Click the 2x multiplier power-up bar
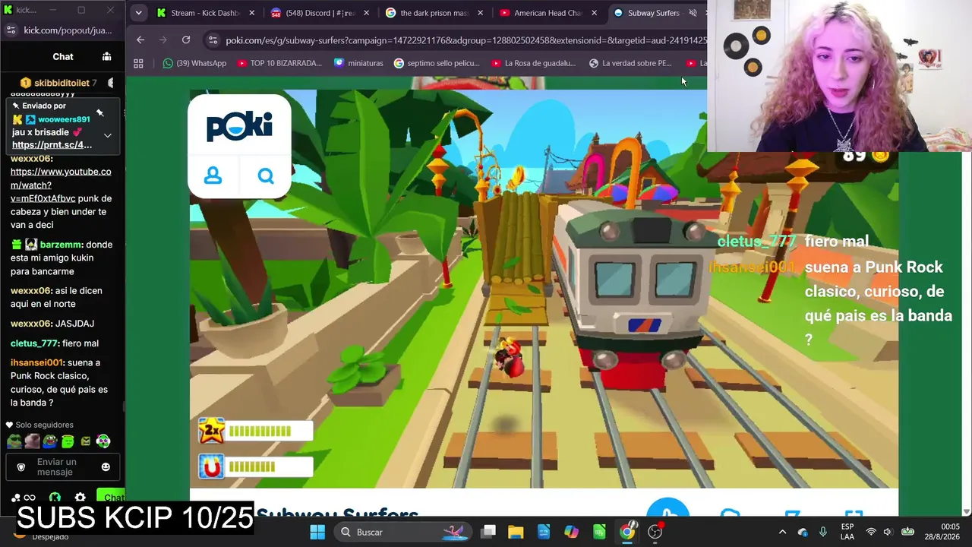This screenshot has width=972, height=547. tap(256, 432)
